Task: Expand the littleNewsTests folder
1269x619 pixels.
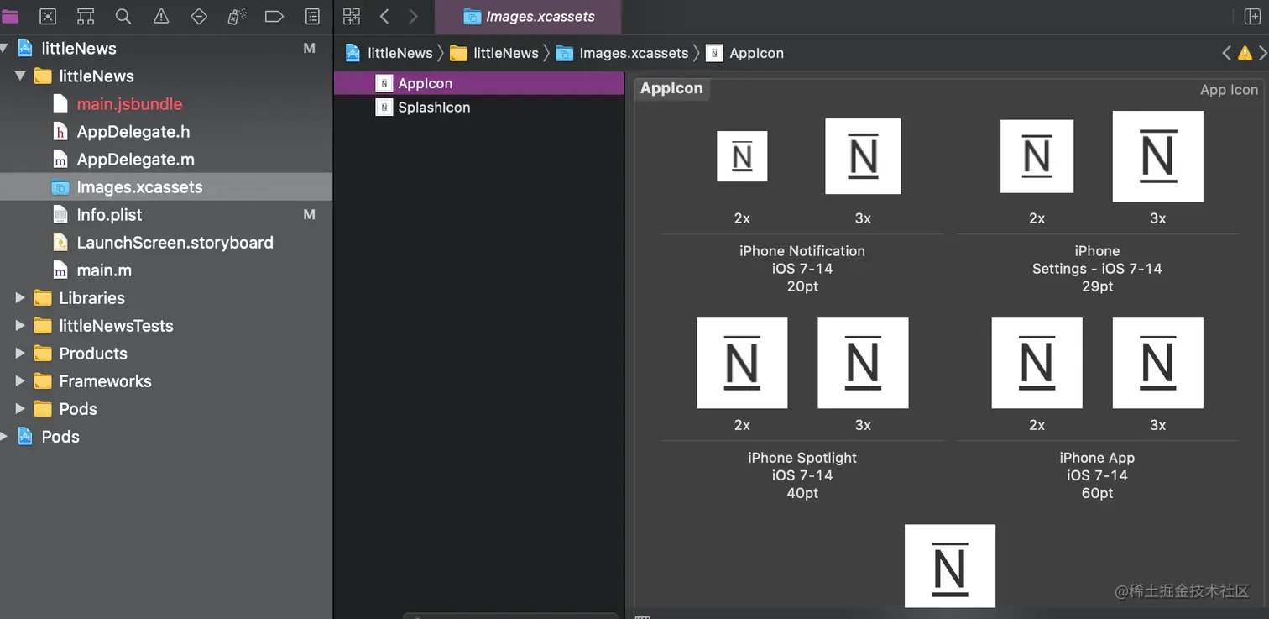Action: click(x=20, y=326)
